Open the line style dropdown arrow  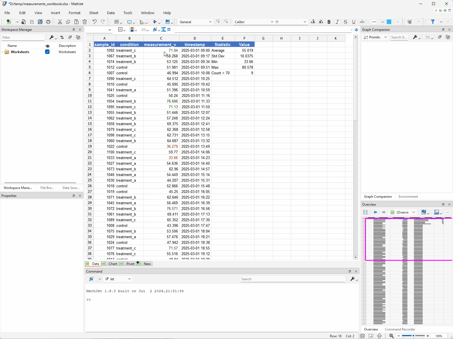(x=383, y=22)
